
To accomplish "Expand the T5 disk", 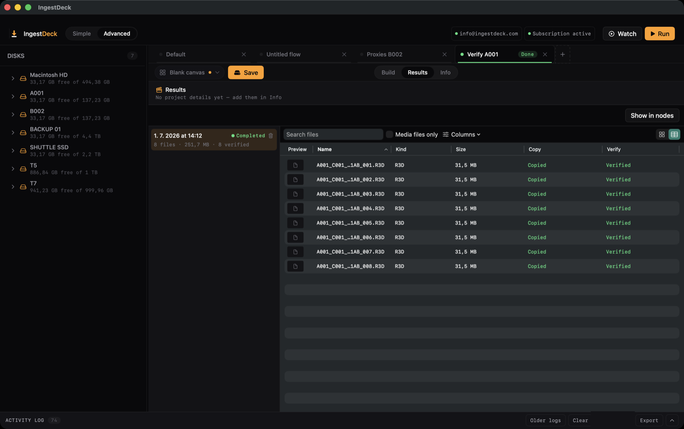I will pos(13,169).
